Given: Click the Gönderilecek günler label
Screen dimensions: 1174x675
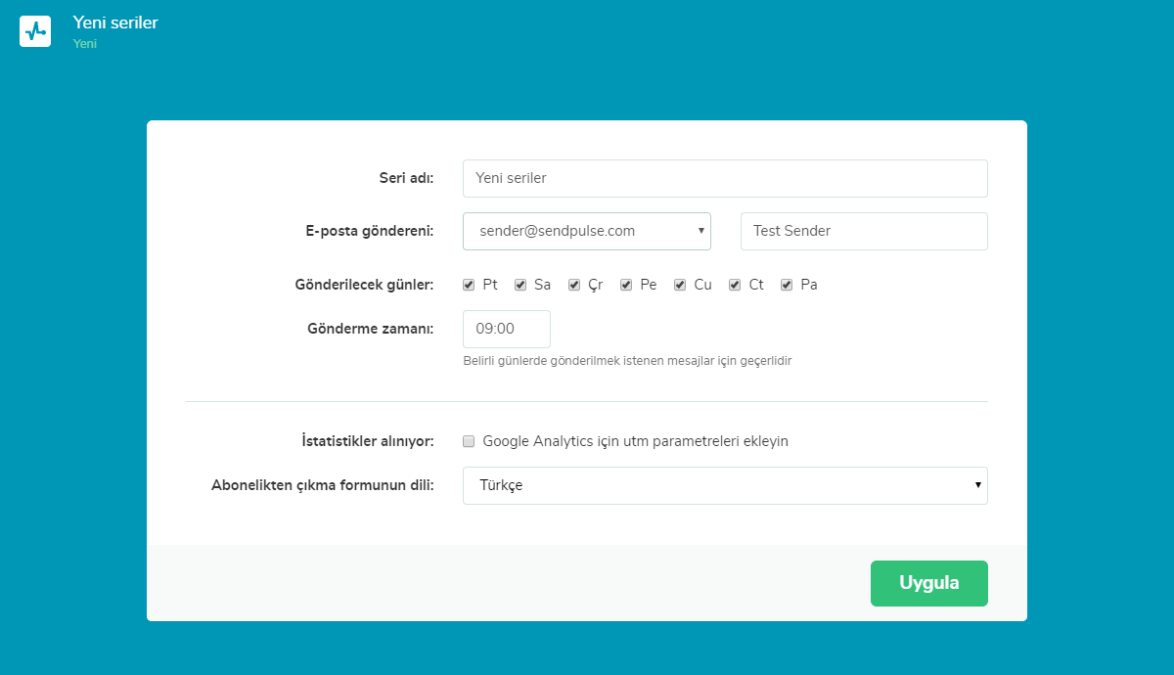Looking at the screenshot, I should pos(364,285).
